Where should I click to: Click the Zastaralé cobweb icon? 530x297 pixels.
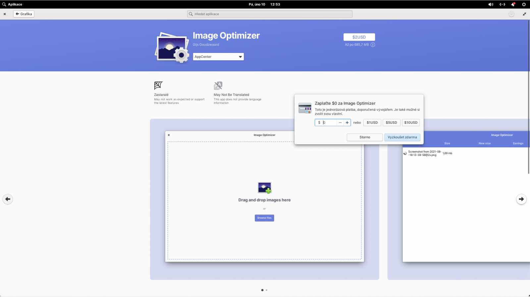158,86
